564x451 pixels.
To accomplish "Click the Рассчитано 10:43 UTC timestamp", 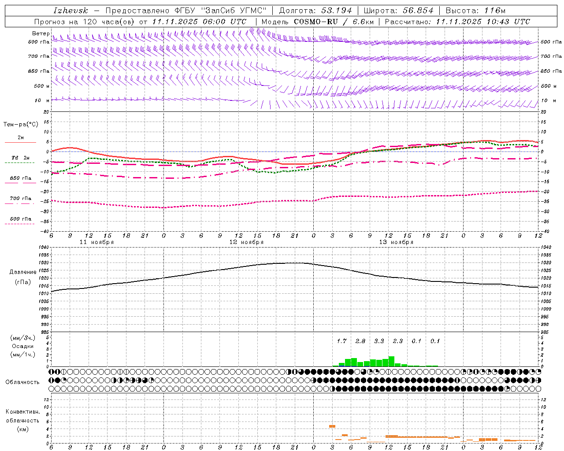I will click(457, 22).
